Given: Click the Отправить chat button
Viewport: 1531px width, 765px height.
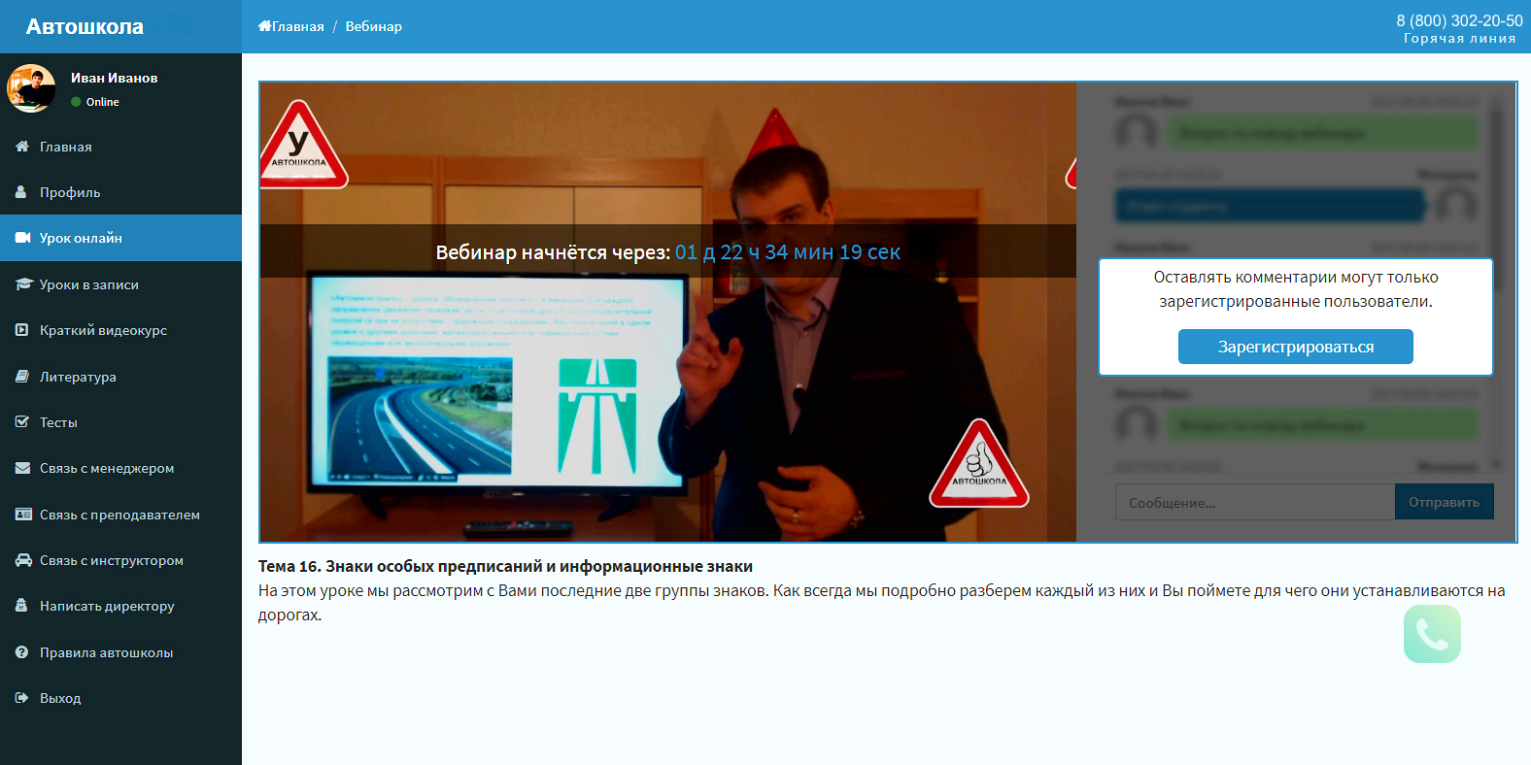Looking at the screenshot, I should pyautogui.click(x=1445, y=502).
